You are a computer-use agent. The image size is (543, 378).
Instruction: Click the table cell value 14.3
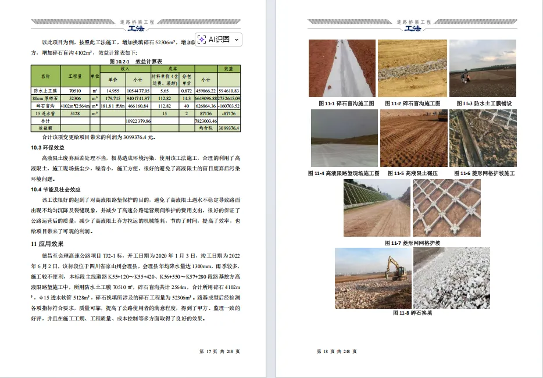click(187, 98)
